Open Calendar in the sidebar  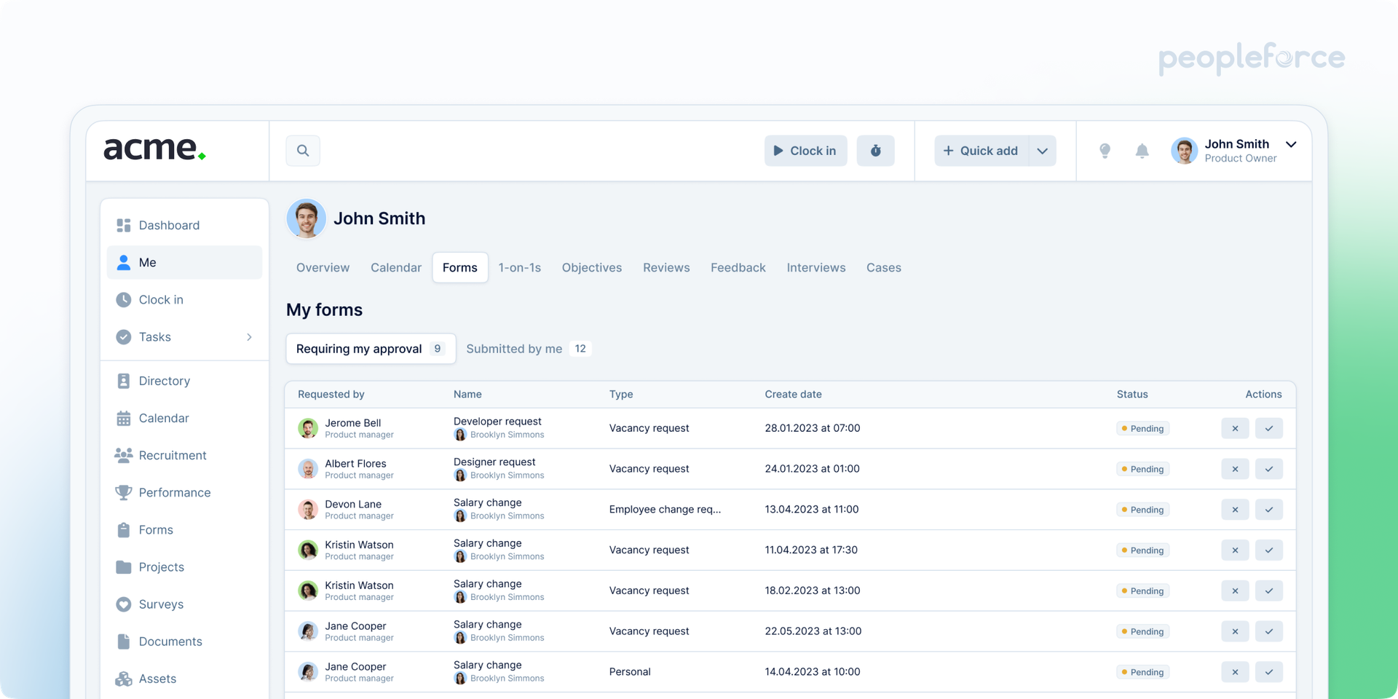click(184, 418)
